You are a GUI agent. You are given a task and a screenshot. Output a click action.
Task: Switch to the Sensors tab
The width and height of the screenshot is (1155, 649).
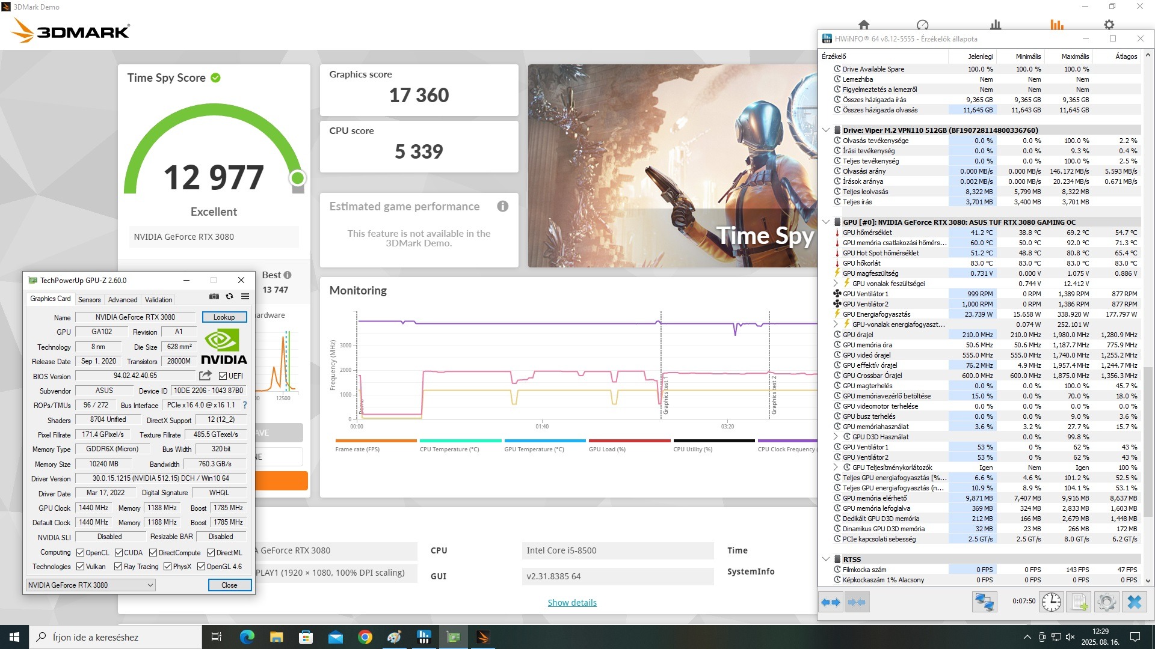pos(89,299)
